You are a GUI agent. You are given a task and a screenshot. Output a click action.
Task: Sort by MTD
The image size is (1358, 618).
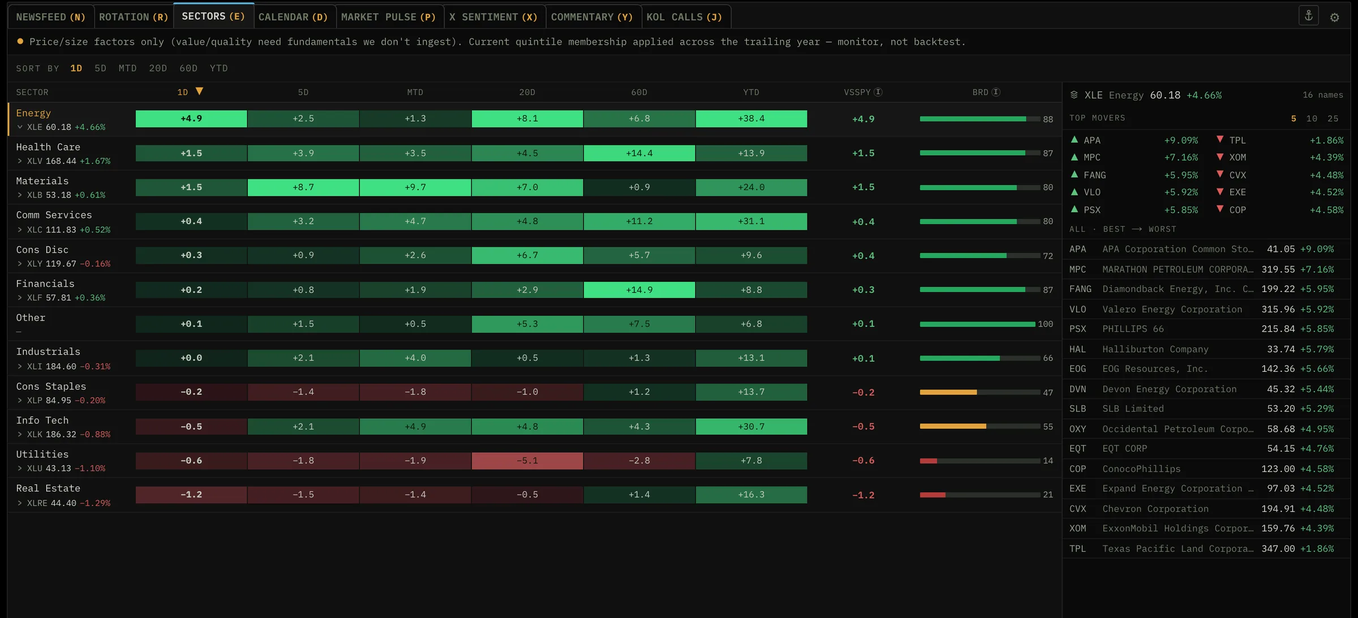[128, 68]
